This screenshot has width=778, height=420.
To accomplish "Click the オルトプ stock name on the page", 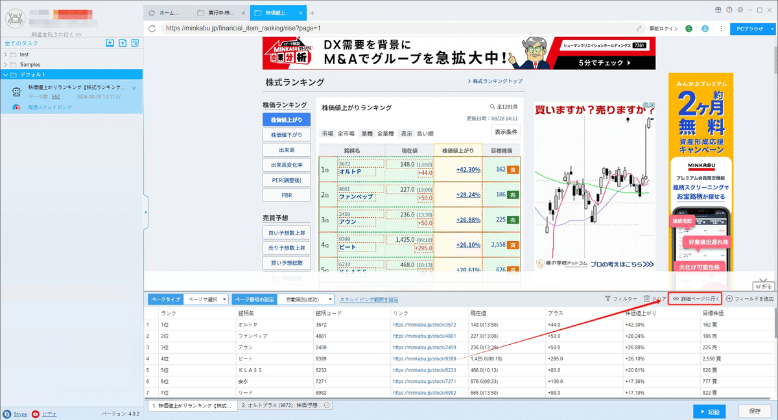I will click(350, 172).
